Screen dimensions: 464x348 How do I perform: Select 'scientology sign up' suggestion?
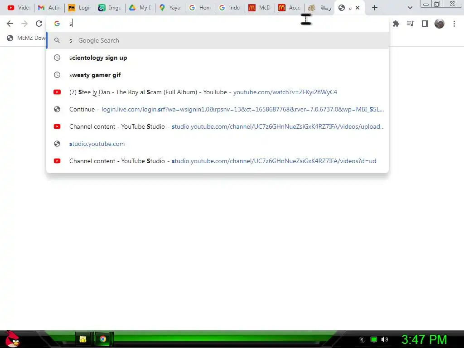[x=217, y=58]
